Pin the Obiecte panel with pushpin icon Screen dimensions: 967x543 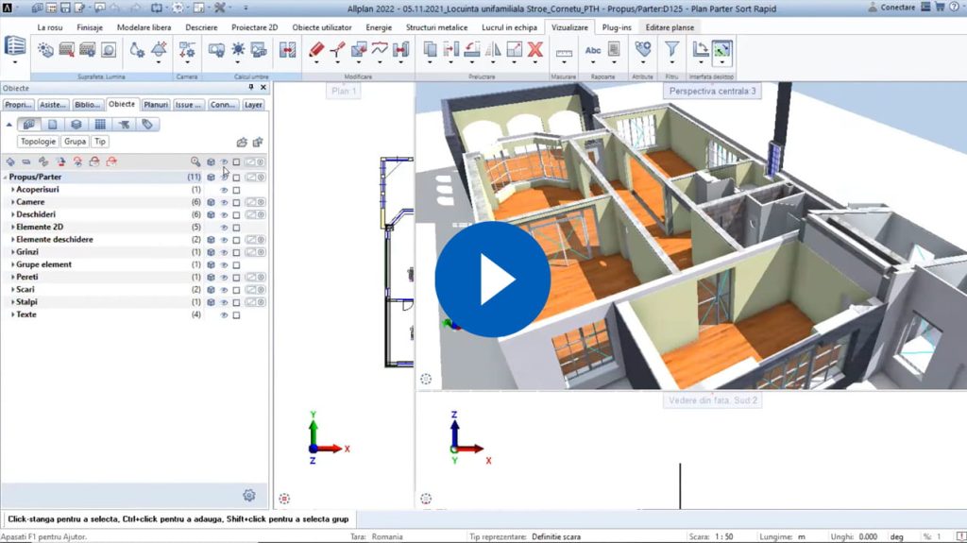tap(251, 88)
